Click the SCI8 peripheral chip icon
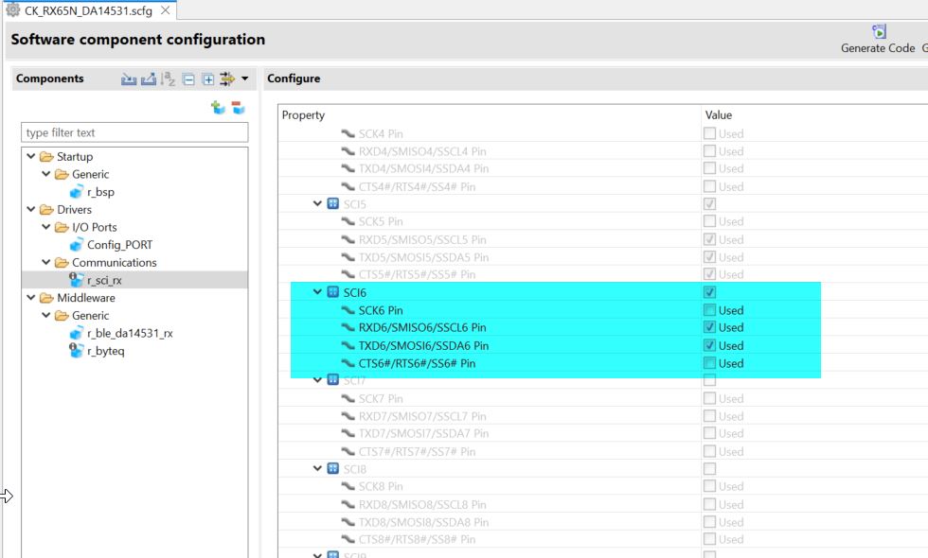The image size is (928, 558). (x=333, y=469)
